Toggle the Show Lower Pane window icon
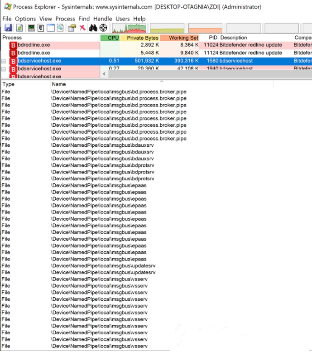This screenshot has height=352, width=312. (51, 28)
